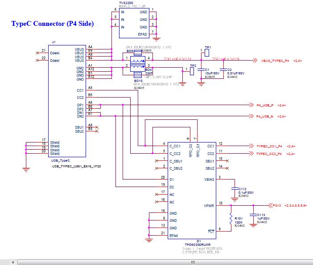Viewport: 313px width, 265px height.
Task: Click the VBUS_TYPEC_P4 net label
Action: [275, 61]
